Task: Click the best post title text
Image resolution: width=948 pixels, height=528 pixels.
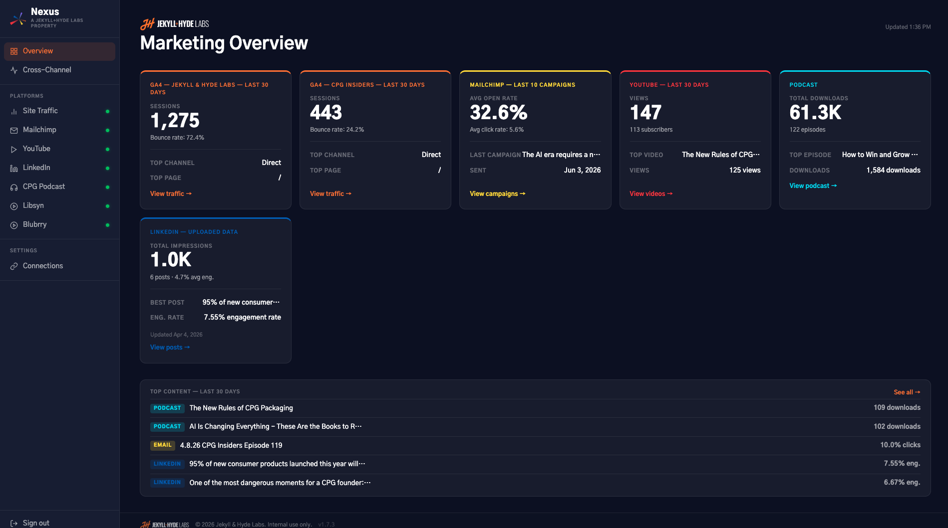Action: (x=241, y=302)
